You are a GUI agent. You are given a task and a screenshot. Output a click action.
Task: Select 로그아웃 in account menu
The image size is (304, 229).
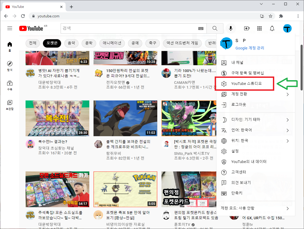point(256,105)
